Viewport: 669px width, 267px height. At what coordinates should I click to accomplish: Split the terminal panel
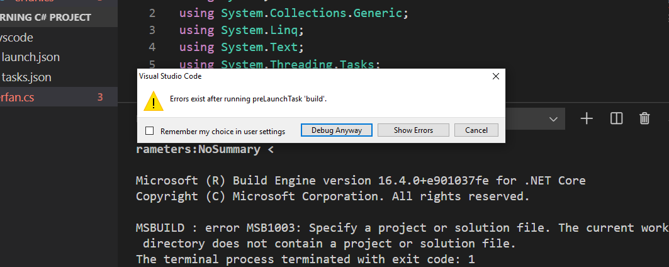pyautogui.click(x=616, y=119)
